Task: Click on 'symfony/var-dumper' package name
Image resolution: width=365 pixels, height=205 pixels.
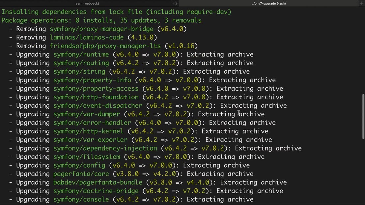Action: [x=87, y=114]
